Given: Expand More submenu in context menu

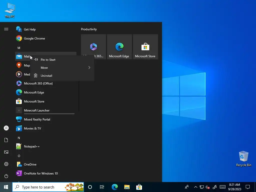Looking at the screenshot, I should point(62,67).
